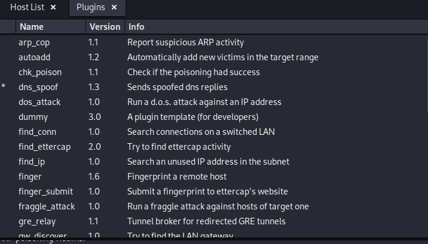This screenshot has width=428, height=244.
Task: Select the Plugins tab
Action: (x=91, y=7)
